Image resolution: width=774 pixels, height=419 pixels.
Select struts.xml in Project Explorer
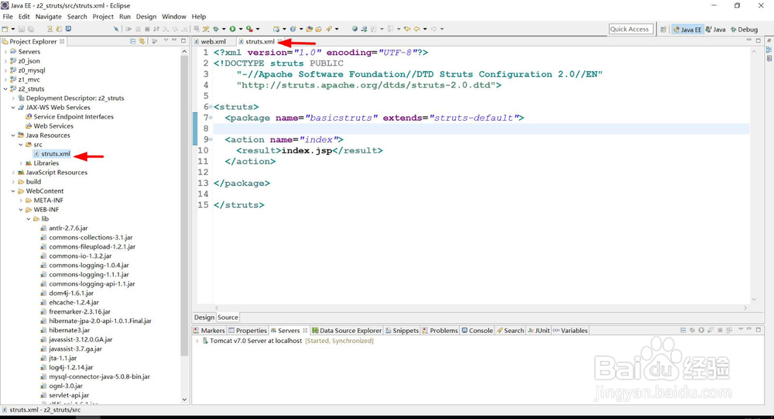click(x=55, y=153)
